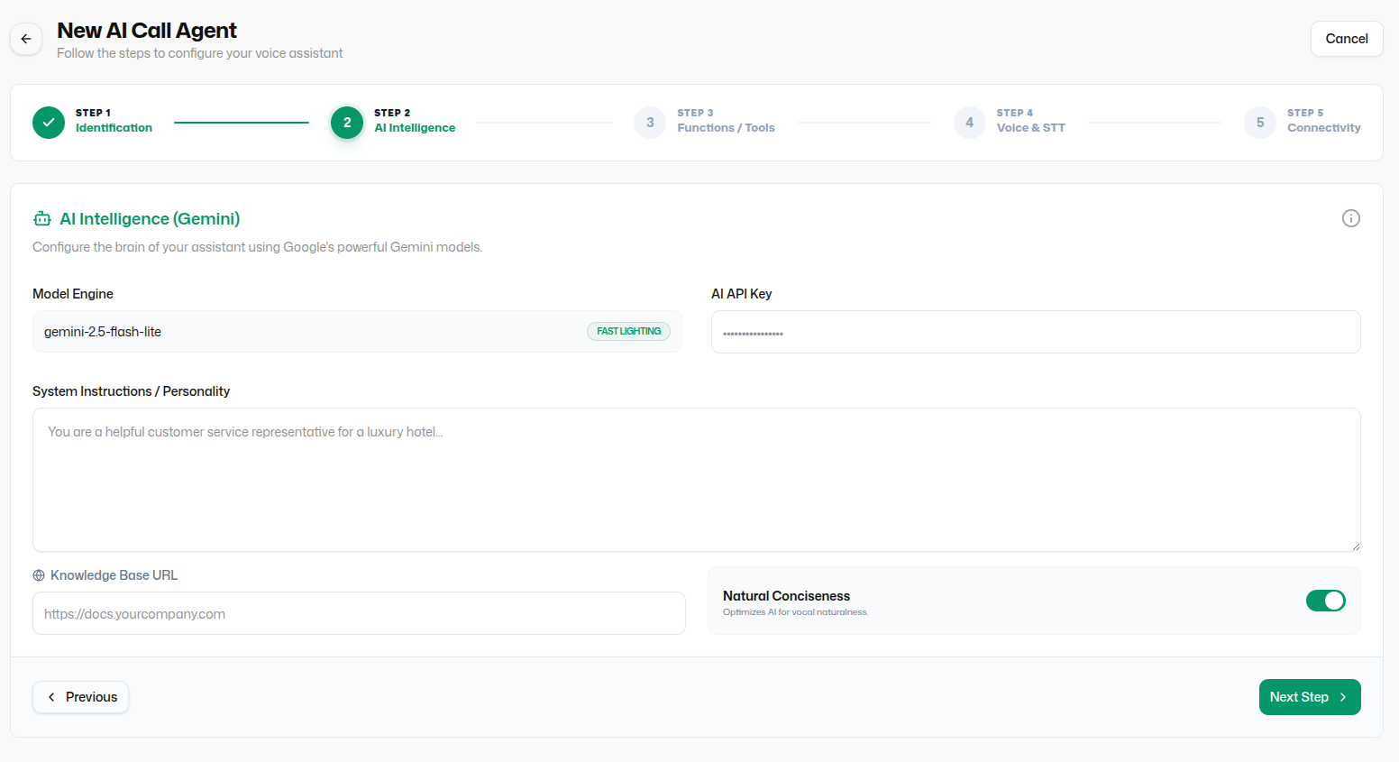Click the Model Engine label
This screenshot has width=1399, height=762.
[x=73, y=294]
